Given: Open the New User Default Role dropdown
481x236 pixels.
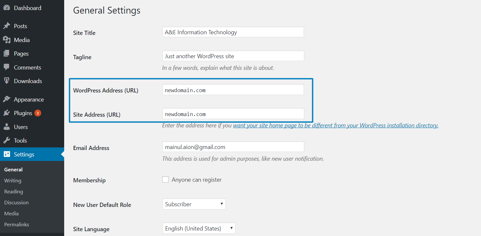Looking at the screenshot, I should 194,204.
